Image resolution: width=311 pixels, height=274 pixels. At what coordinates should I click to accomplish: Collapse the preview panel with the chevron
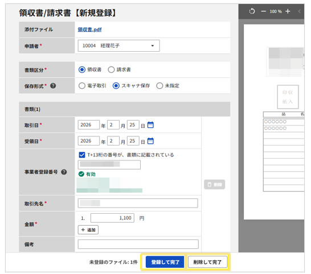299,11
